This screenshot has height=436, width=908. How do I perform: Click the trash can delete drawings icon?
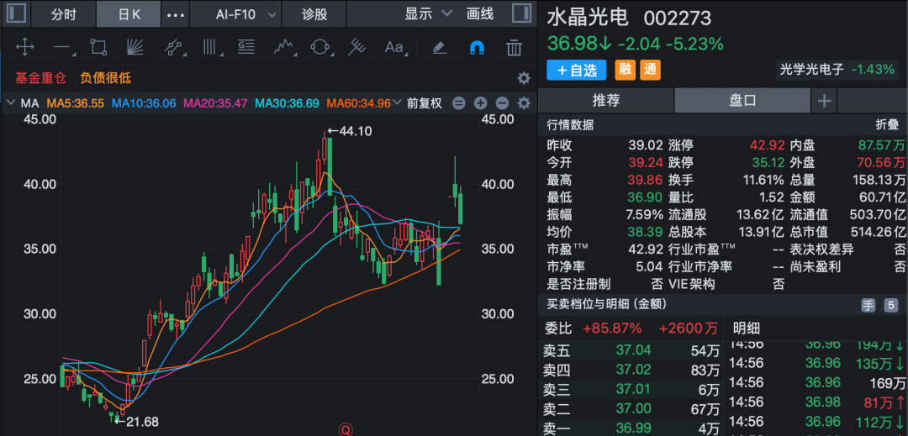pos(515,47)
